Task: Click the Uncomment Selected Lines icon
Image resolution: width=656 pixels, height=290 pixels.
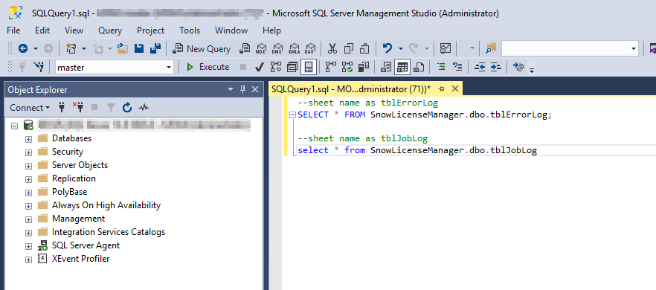Action: pyautogui.click(x=457, y=67)
